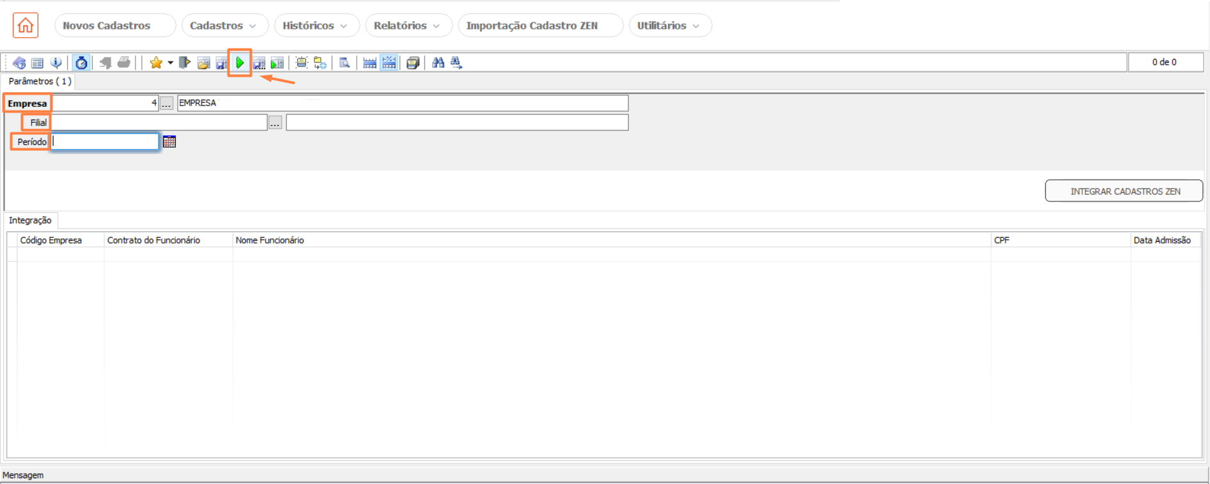Viewport: 1210px width, 484px height.
Task: Expand the Relatórios dropdown menu
Action: pyautogui.click(x=407, y=26)
